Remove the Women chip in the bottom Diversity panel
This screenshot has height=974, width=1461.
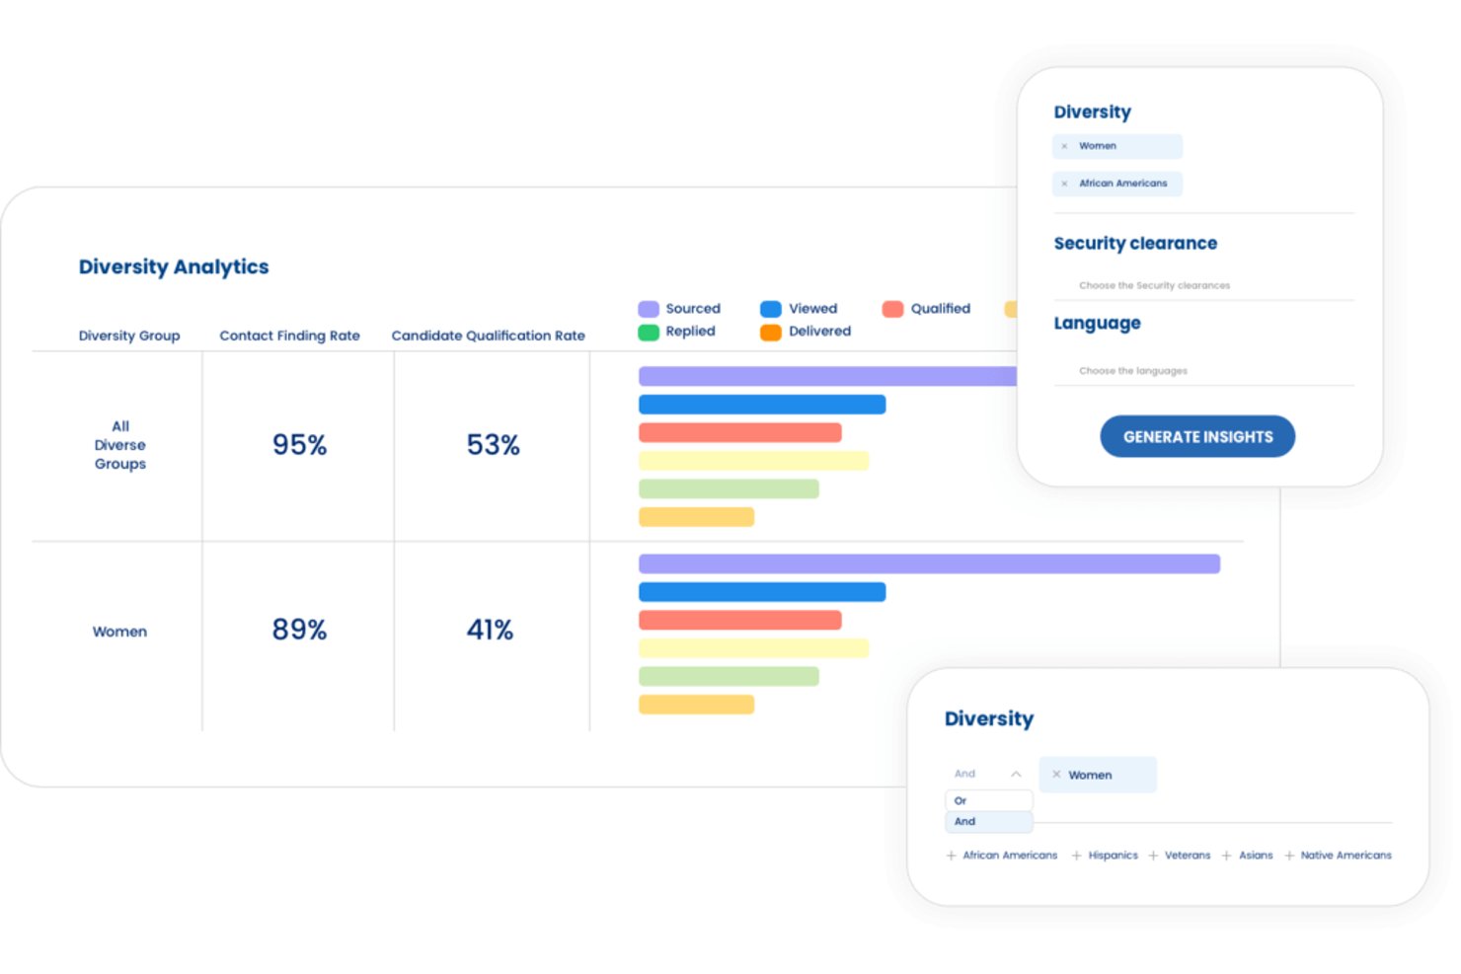(1056, 775)
